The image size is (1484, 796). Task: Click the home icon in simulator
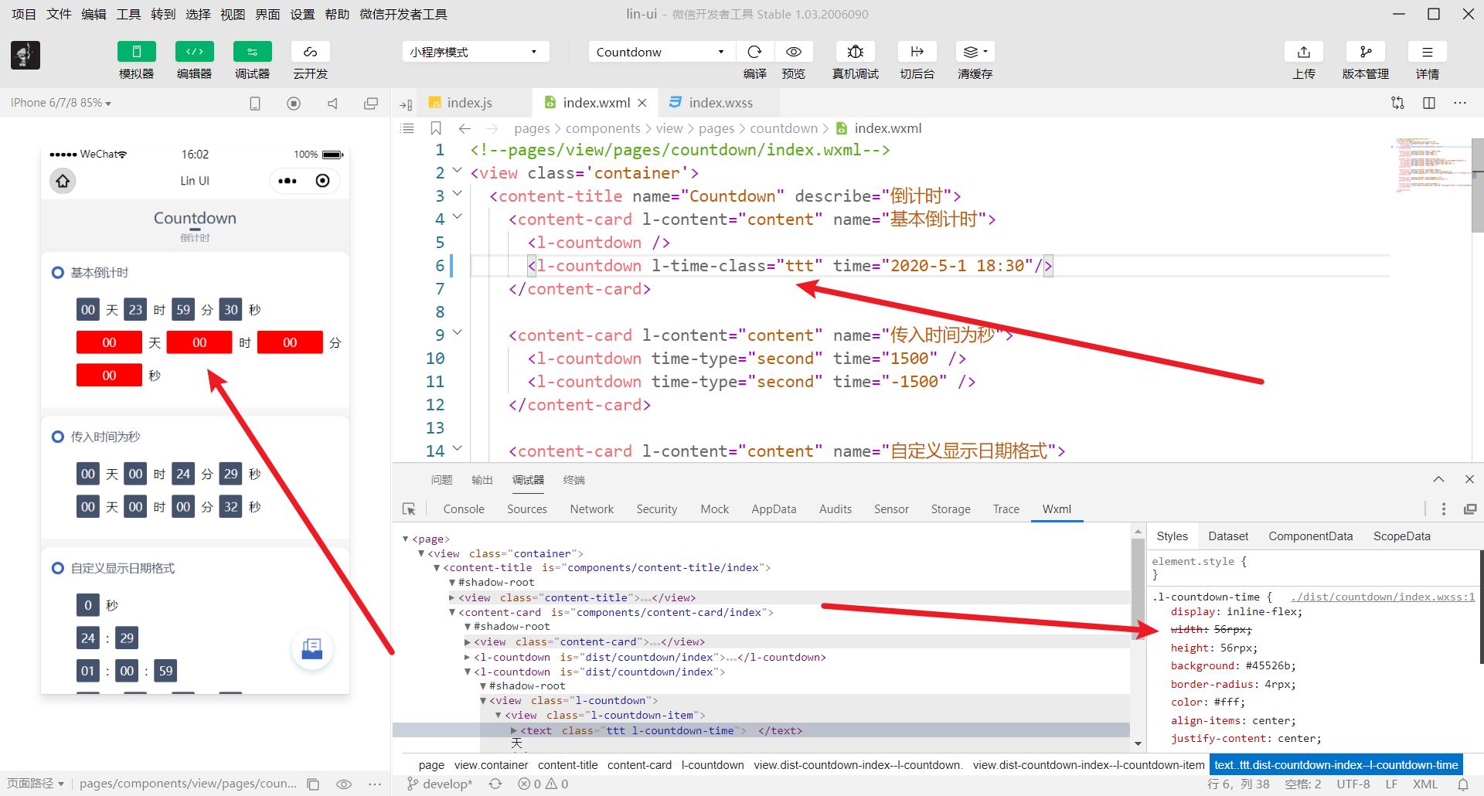point(63,181)
